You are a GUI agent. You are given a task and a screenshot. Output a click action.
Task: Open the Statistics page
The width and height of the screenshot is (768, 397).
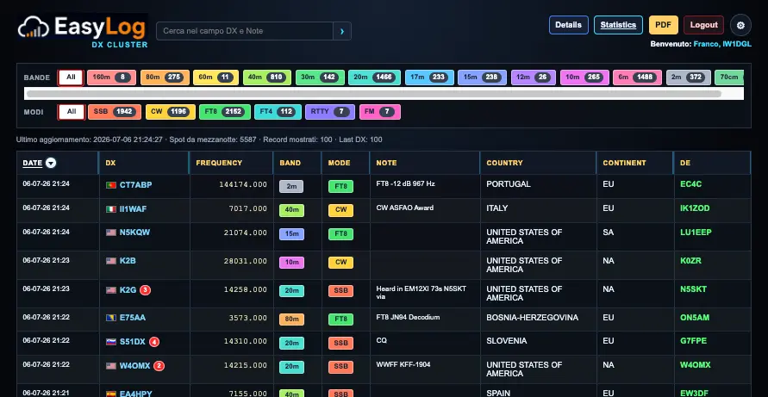[618, 25]
